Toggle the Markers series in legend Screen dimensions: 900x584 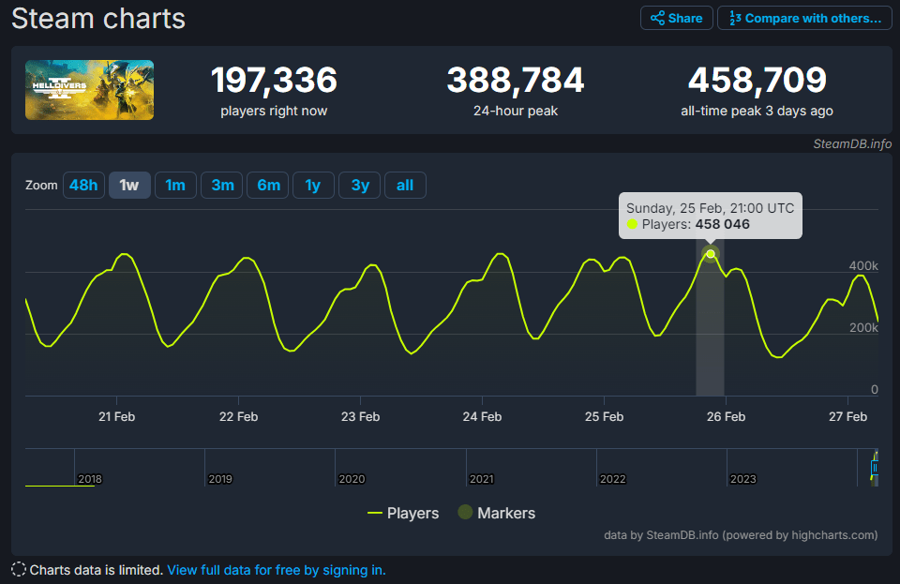pyautogui.click(x=497, y=513)
